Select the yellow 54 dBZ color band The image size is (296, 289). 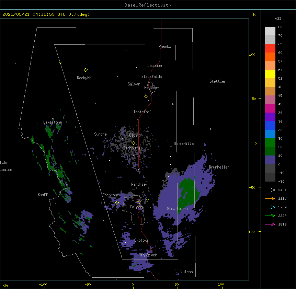click(x=270, y=74)
